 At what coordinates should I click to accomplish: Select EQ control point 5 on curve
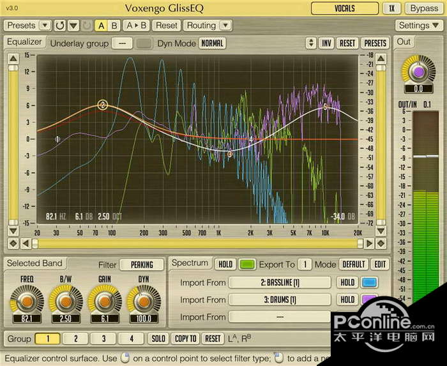tap(325, 107)
